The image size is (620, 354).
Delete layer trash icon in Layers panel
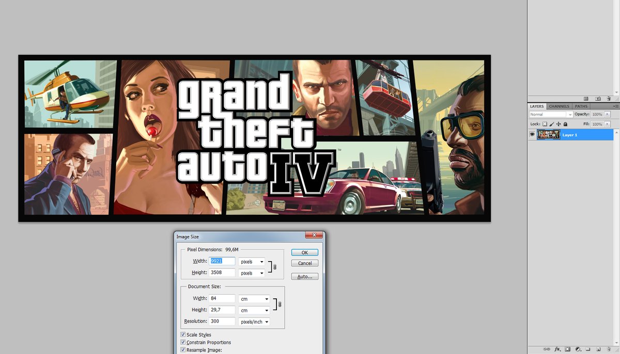[x=609, y=349]
